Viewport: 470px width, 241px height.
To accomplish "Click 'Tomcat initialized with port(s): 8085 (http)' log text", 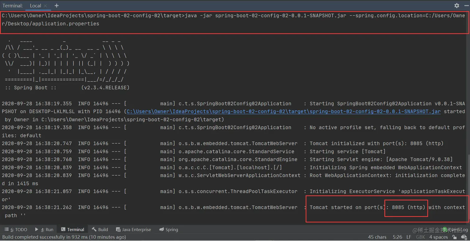I will tap(376, 143).
